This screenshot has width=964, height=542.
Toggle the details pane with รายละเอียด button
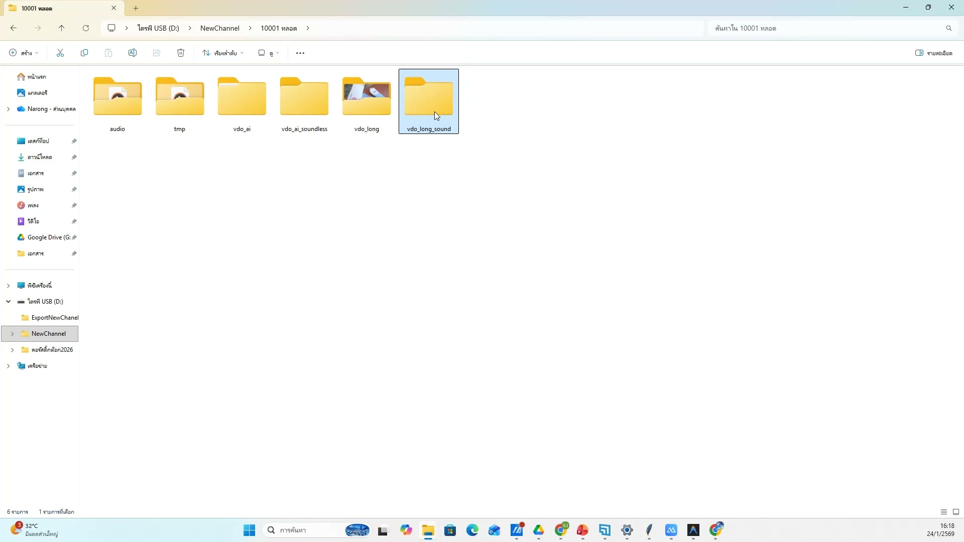(x=934, y=53)
